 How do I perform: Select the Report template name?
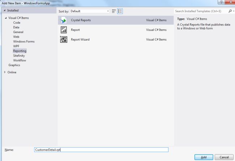tap(75, 30)
